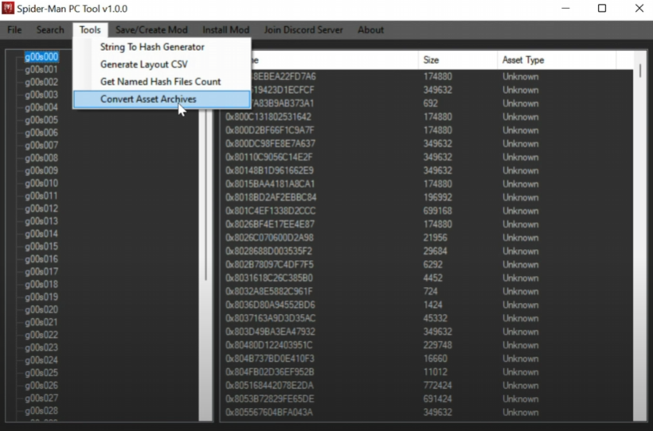Select asset 0x800C131802531642
The image size is (653, 431).
(268, 117)
